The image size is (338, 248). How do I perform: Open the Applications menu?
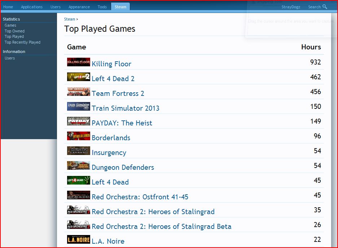click(x=32, y=7)
